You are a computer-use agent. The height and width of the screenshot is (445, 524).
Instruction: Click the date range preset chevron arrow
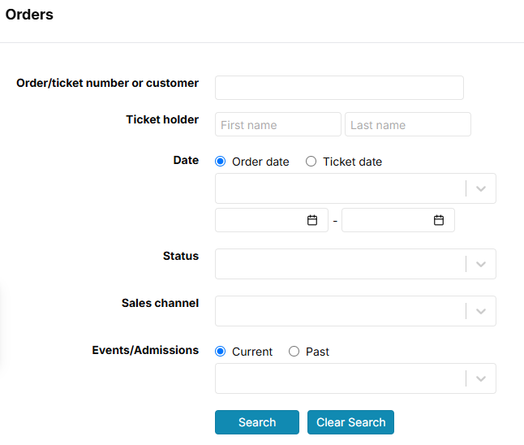pyautogui.click(x=480, y=188)
